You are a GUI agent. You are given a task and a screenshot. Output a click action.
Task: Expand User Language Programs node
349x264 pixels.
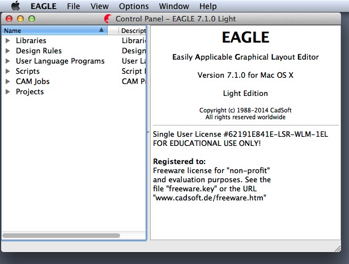(8, 61)
